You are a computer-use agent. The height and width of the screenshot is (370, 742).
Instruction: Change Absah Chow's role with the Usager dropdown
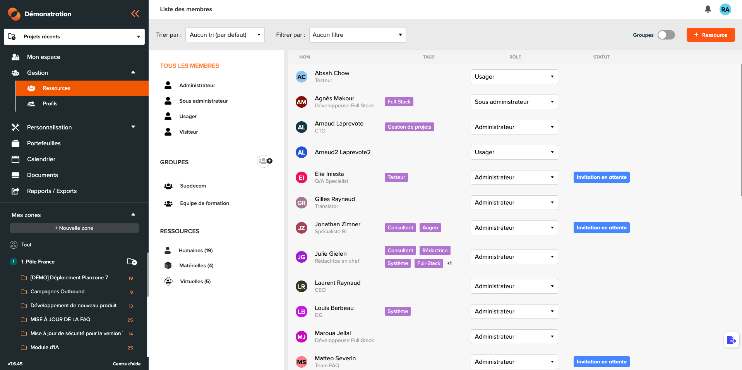(x=514, y=76)
